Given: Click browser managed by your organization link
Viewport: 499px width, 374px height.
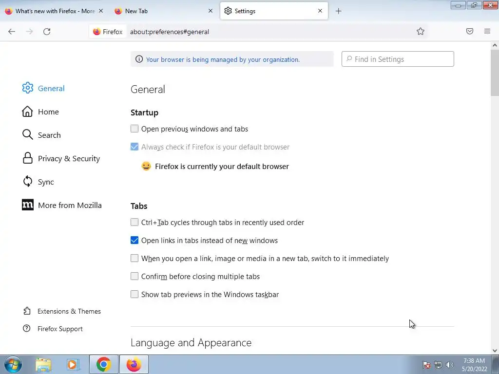Looking at the screenshot, I should click(x=223, y=59).
